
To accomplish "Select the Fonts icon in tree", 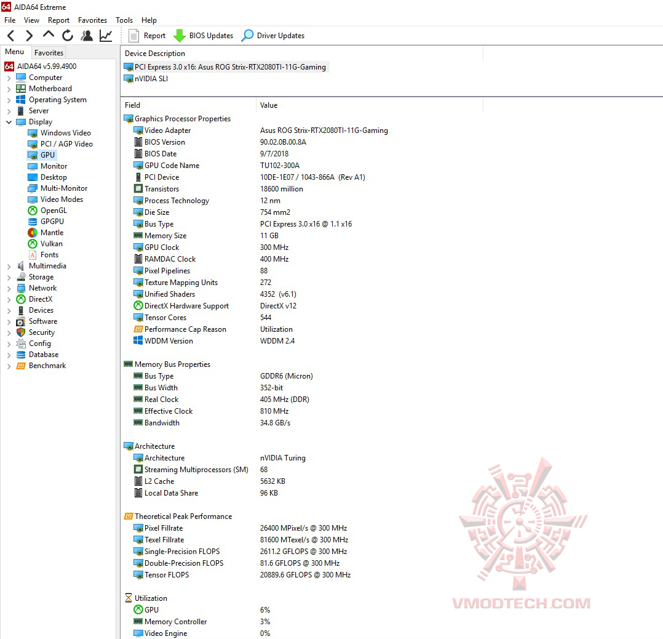I will (x=33, y=255).
